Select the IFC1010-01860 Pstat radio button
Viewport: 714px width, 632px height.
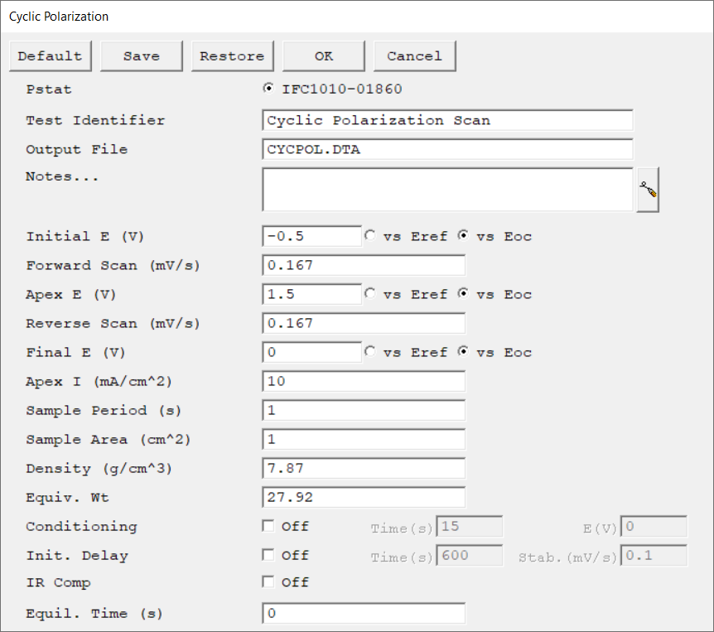pos(268,89)
